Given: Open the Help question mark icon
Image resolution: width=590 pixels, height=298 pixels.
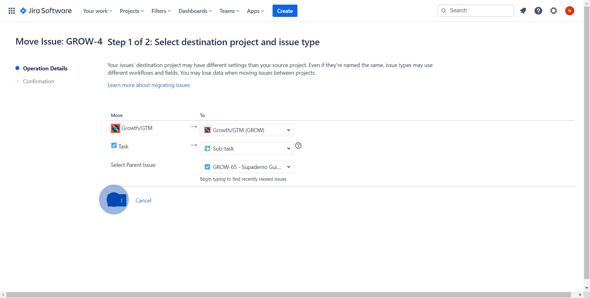Looking at the screenshot, I should click(x=538, y=11).
